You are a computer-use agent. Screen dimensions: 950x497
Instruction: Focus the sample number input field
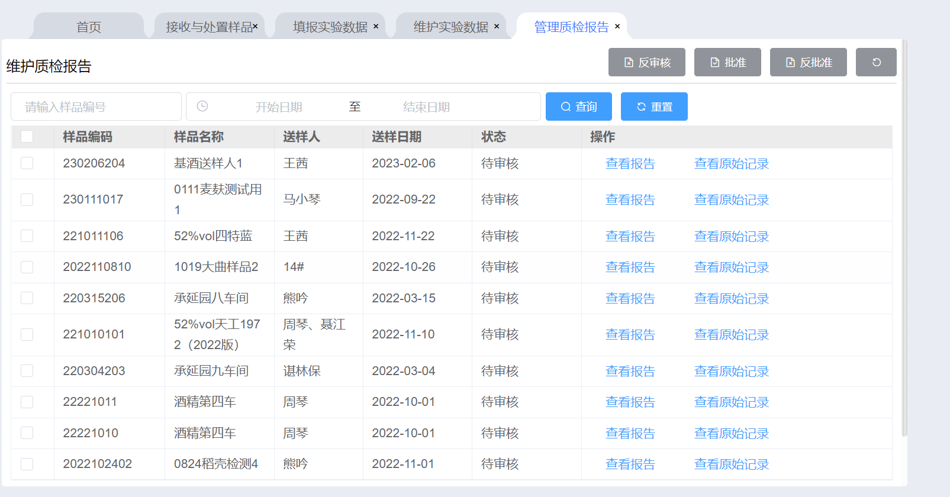pyautogui.click(x=96, y=106)
